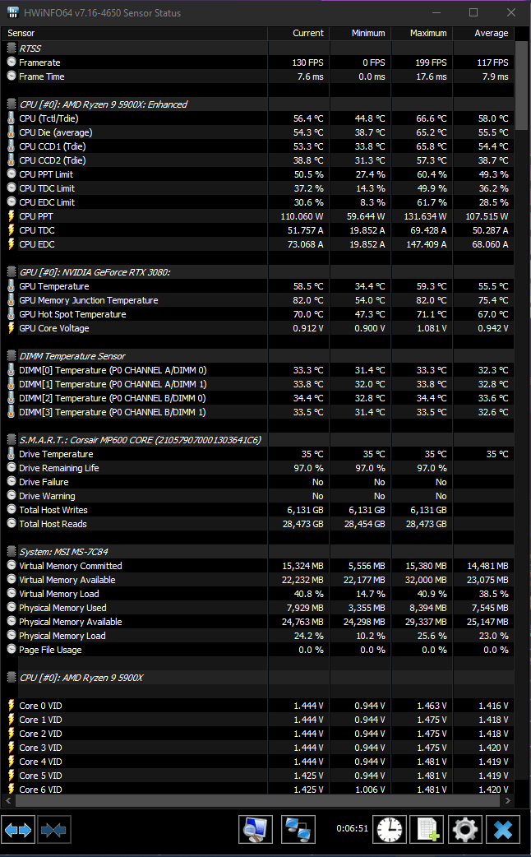531x857 pixels.
Task: Reset the elapsed time clock icon
Action: click(390, 830)
